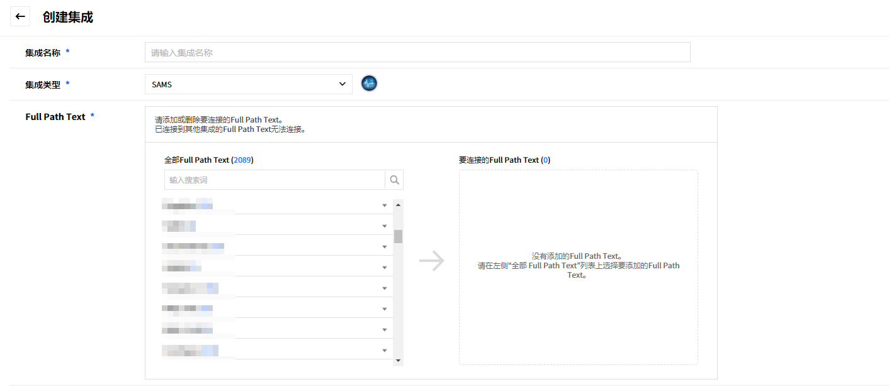Viewport: 889px width, 387px height.
Task: Expand the fifth row in the list
Action: tap(385, 288)
